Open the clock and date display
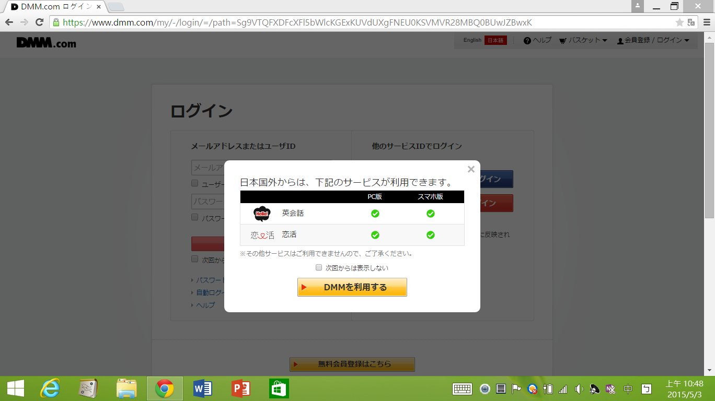 685,388
